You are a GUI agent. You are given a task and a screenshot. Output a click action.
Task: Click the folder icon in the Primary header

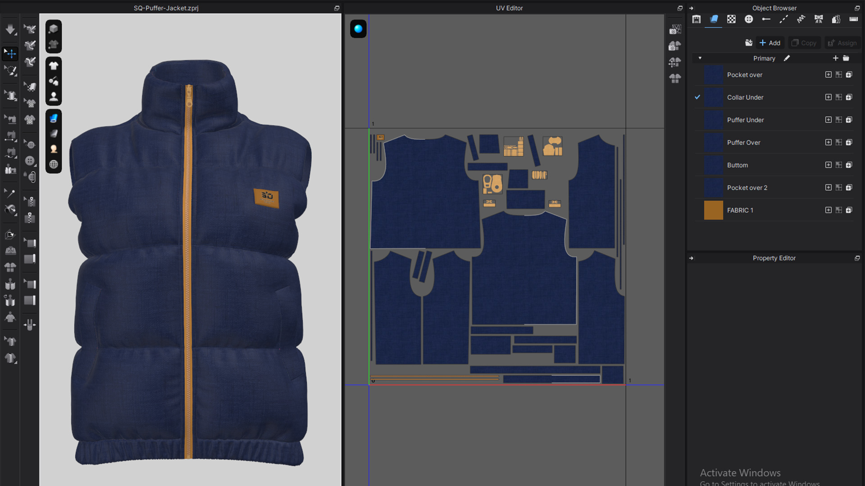coord(846,58)
